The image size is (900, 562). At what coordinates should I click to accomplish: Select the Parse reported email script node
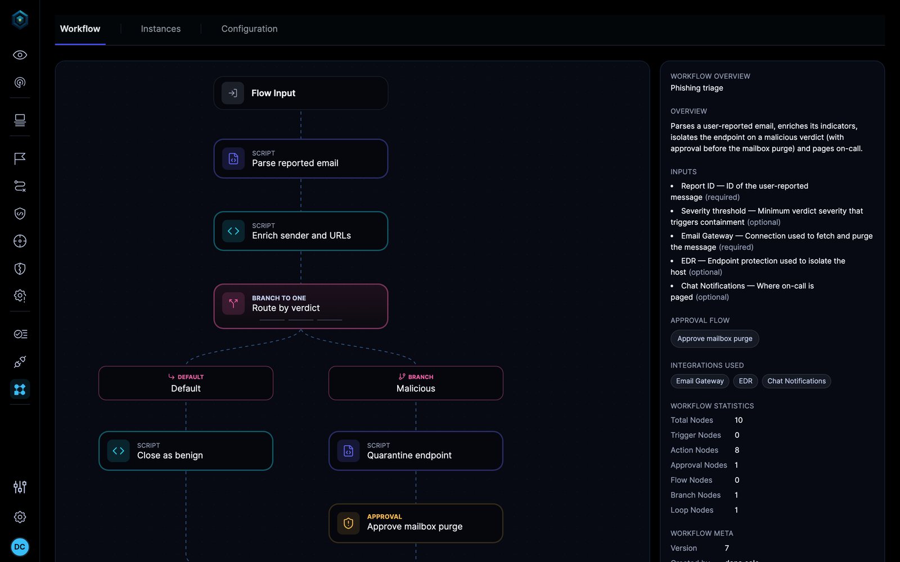coord(301,158)
